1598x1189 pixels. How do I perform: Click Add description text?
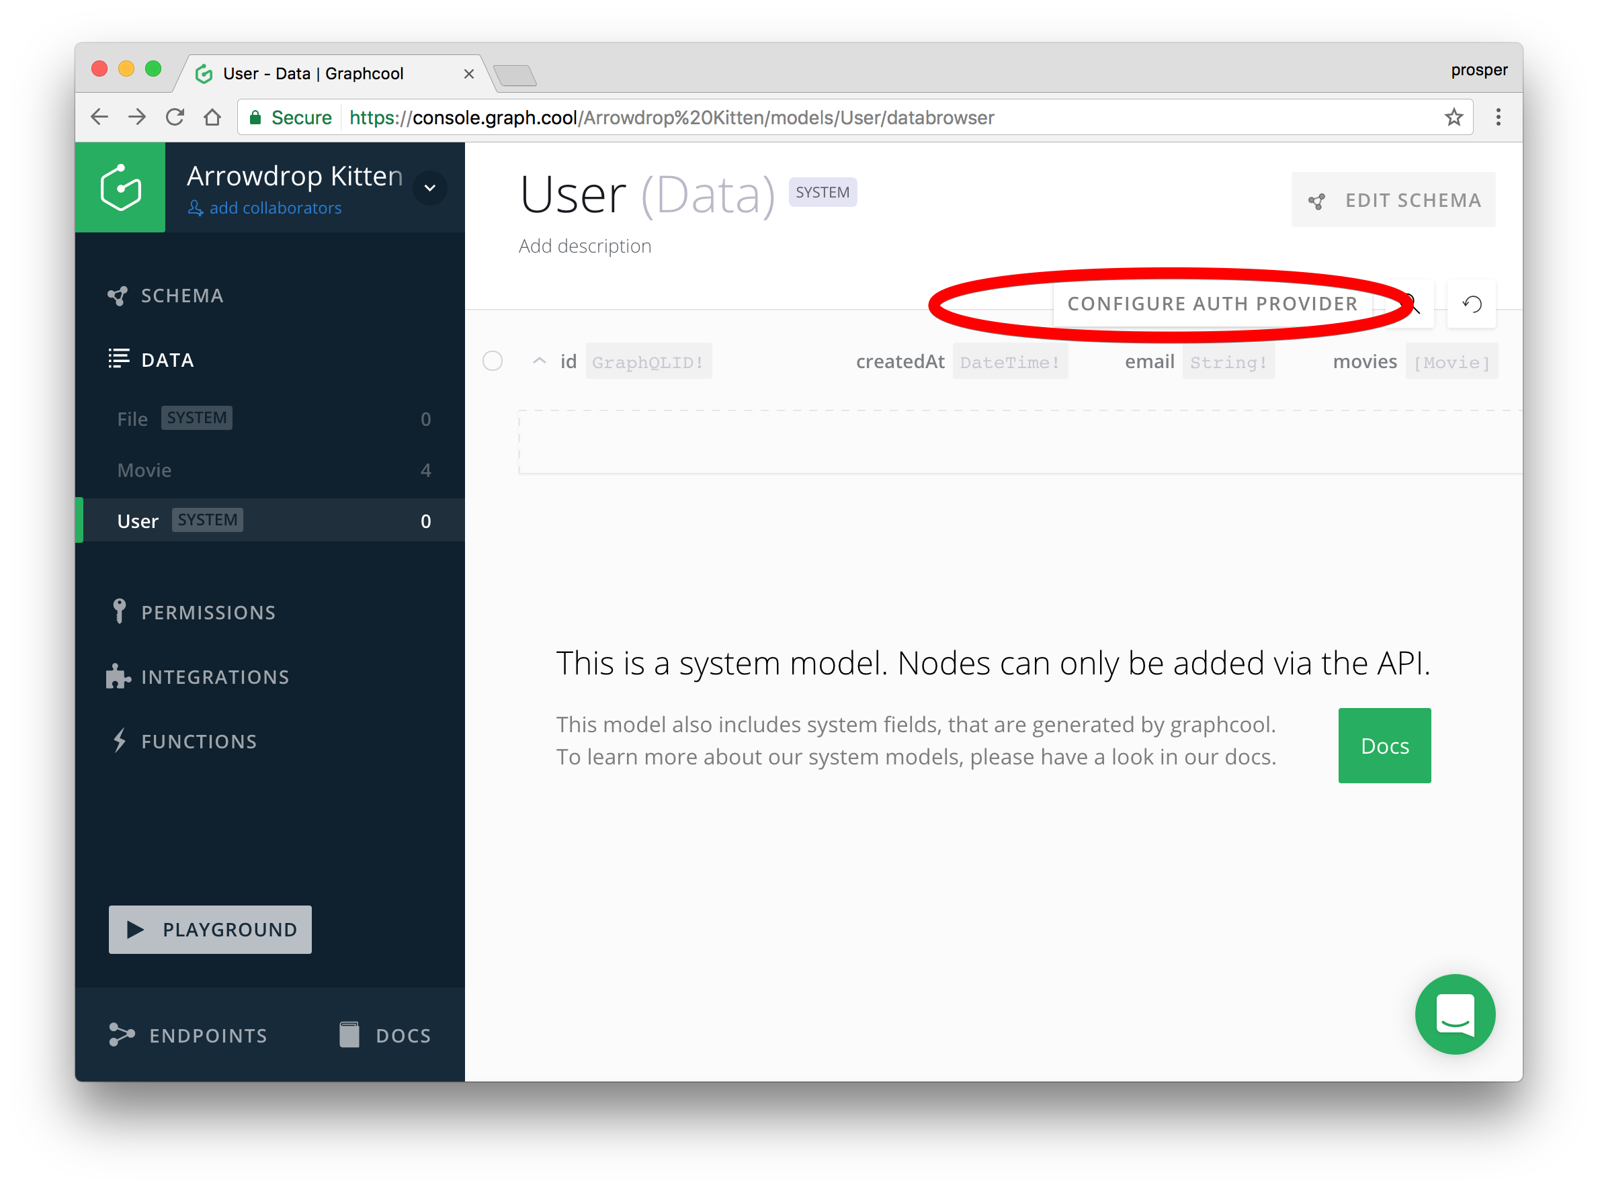point(585,246)
